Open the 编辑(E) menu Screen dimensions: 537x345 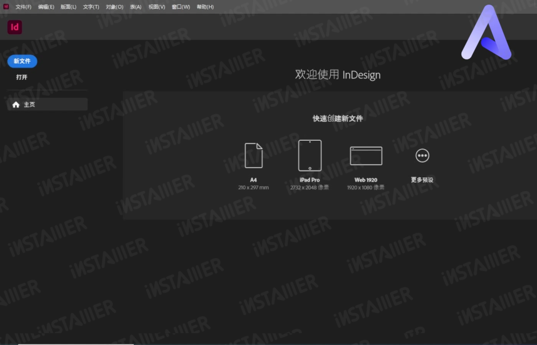46,7
